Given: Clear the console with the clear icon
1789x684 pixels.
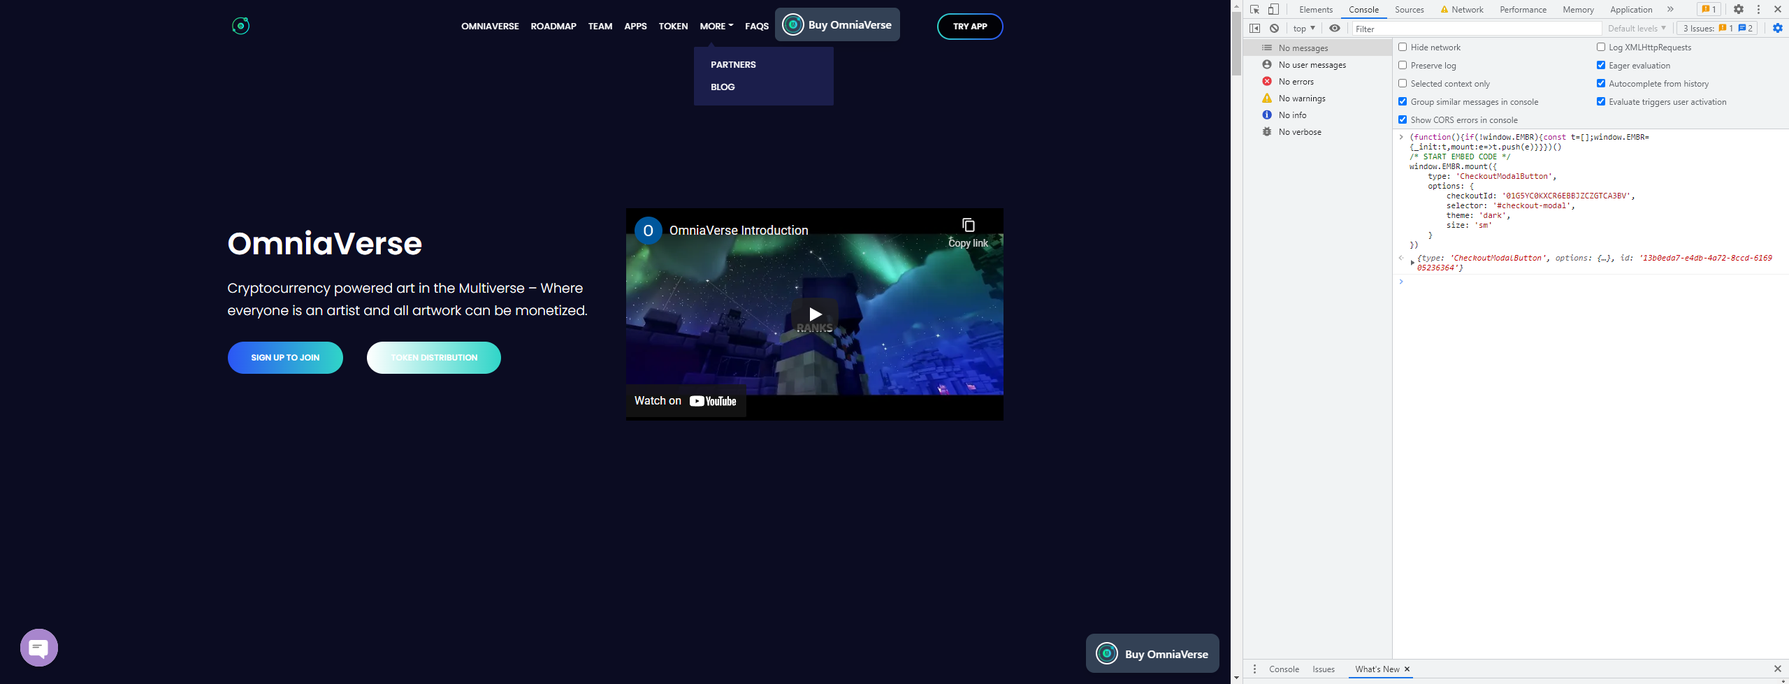Looking at the screenshot, I should (1275, 29).
